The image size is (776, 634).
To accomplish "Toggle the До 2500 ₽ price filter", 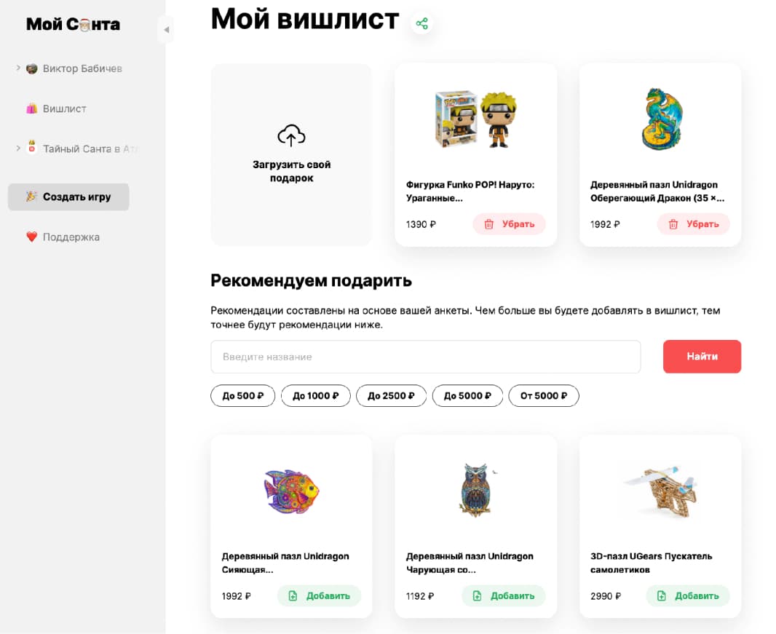I will pyautogui.click(x=391, y=395).
